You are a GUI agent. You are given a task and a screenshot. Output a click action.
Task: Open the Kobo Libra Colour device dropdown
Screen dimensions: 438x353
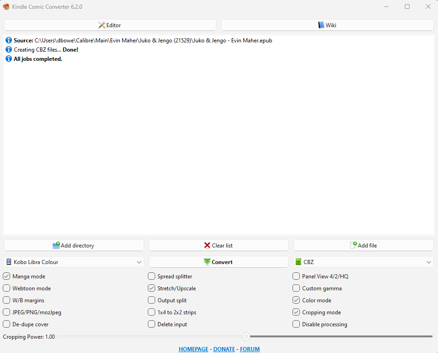[x=74, y=262]
